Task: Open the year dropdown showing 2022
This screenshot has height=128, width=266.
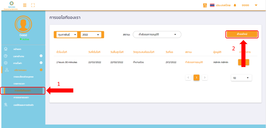Action: 91,35
